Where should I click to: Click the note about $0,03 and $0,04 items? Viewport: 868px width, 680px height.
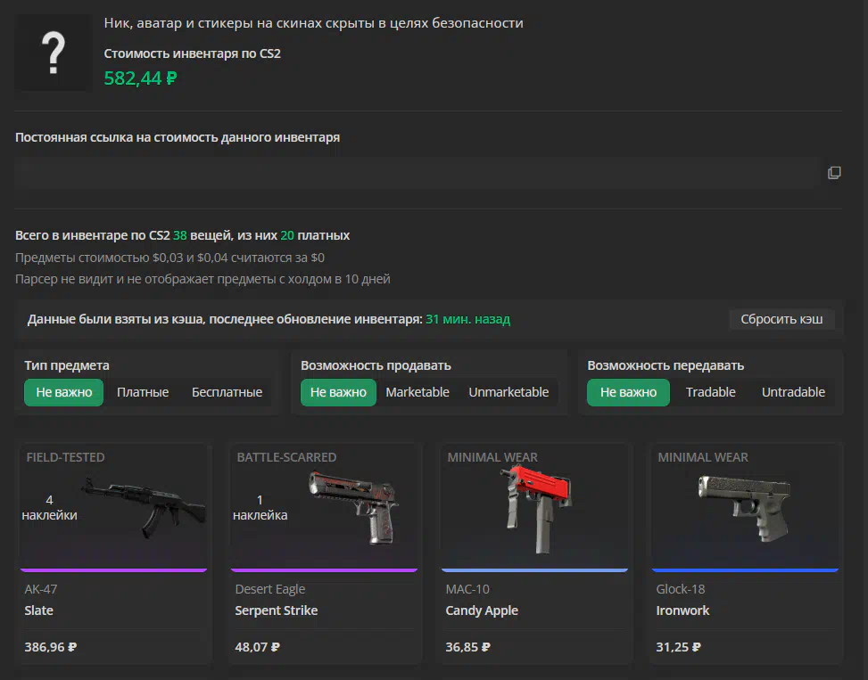(x=169, y=258)
